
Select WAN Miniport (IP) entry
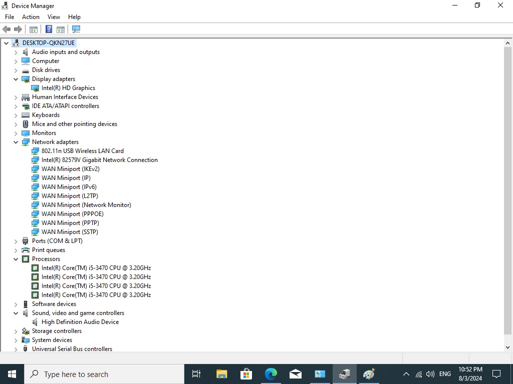tap(66, 178)
